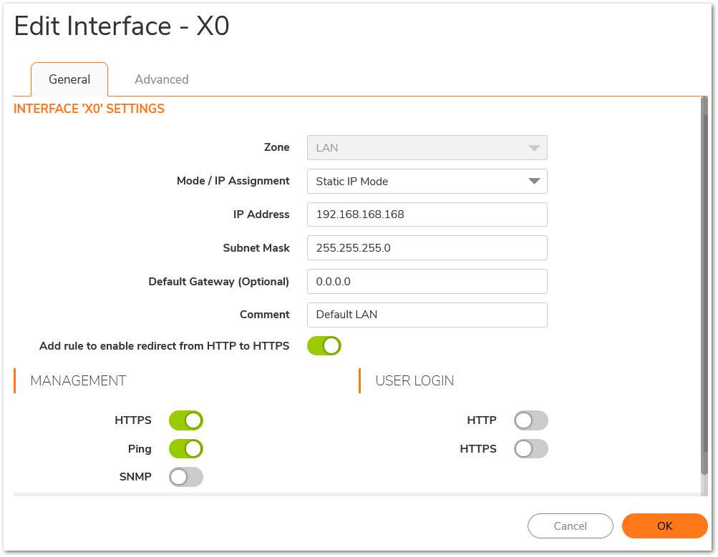This screenshot has height=557, width=718.
Task: Enable HTTP under User Login
Action: click(531, 420)
